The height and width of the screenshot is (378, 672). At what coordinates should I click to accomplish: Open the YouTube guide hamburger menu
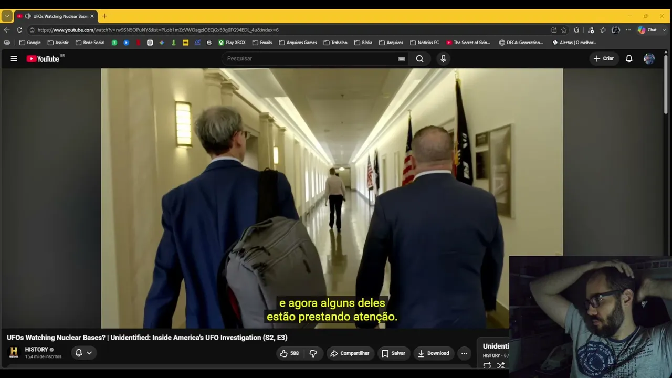(14, 59)
